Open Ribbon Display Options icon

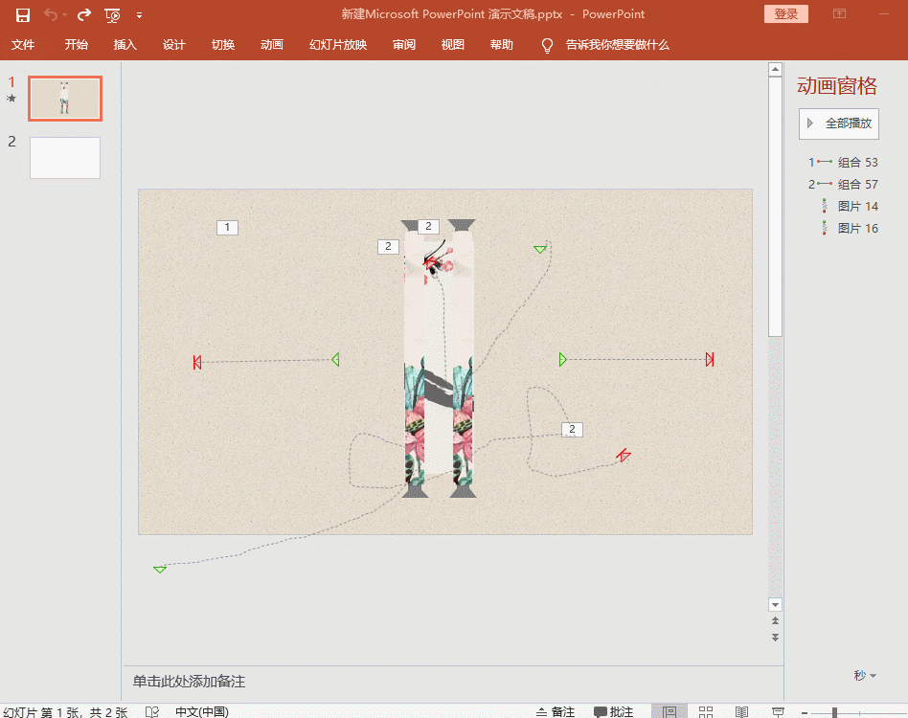(840, 14)
